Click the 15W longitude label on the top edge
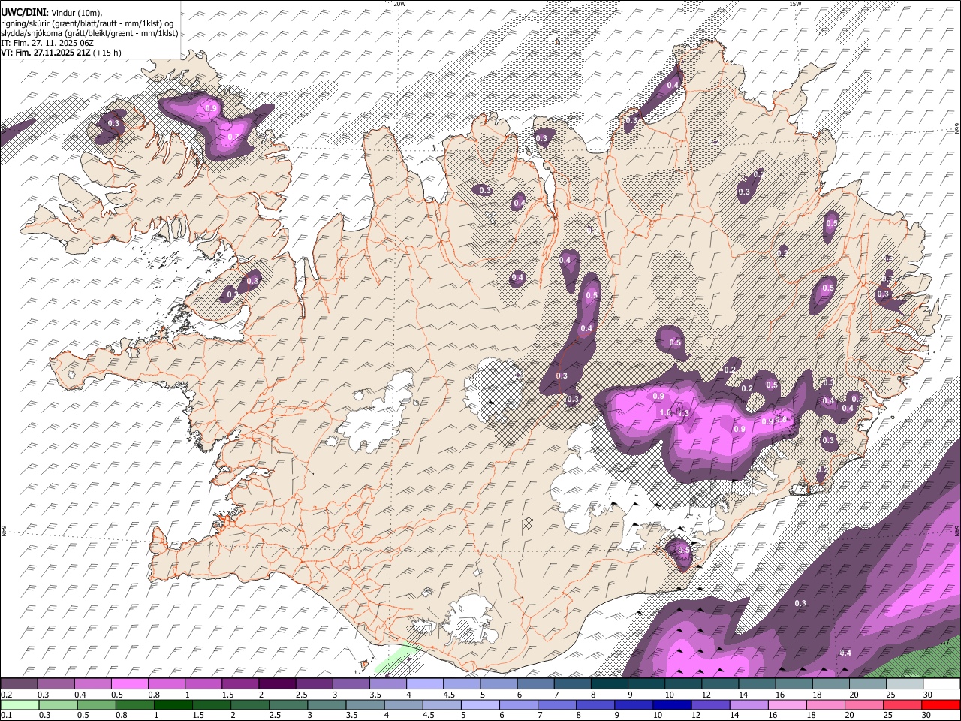This screenshot has width=961, height=721. pos(795,4)
